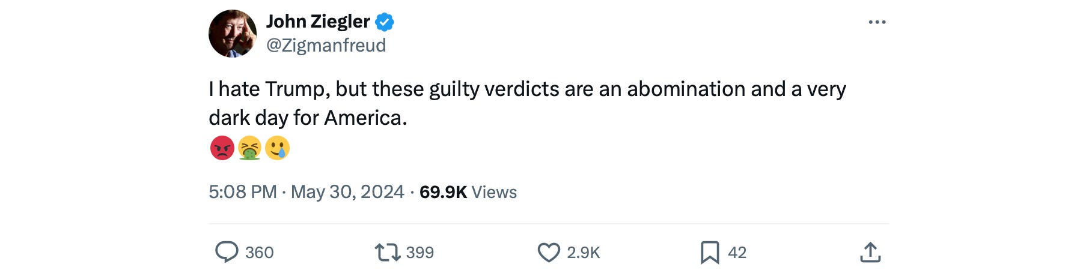
Task: Share the tweet via the upload arrow icon
Action: click(x=870, y=252)
